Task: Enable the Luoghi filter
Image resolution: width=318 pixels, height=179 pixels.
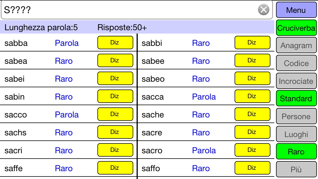Action: (x=296, y=134)
